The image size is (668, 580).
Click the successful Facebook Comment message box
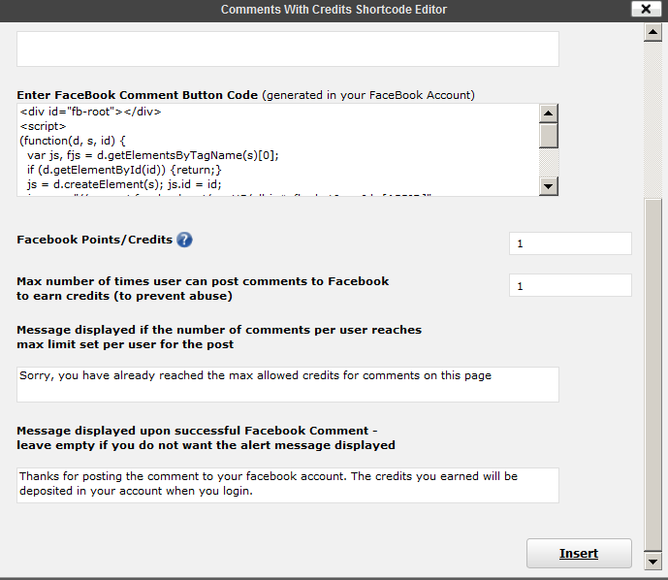(x=288, y=485)
